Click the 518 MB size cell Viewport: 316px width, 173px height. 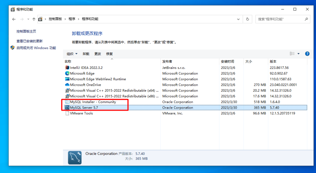click(x=260, y=102)
